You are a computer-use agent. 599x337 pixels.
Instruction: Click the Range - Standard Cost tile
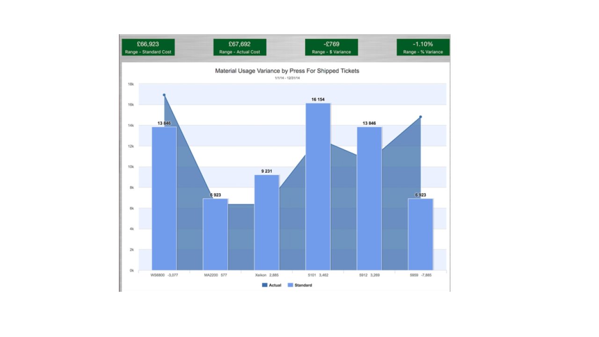click(x=148, y=47)
